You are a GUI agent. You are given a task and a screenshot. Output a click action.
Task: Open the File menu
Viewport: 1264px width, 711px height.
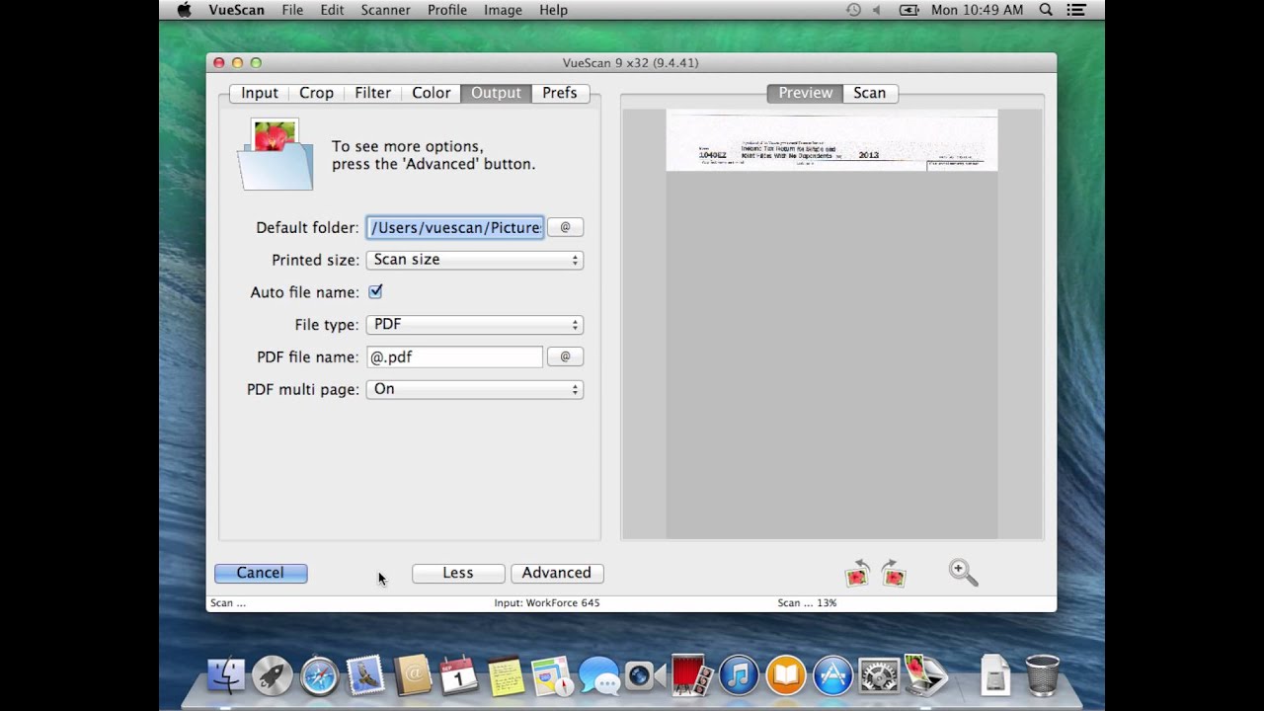click(292, 10)
